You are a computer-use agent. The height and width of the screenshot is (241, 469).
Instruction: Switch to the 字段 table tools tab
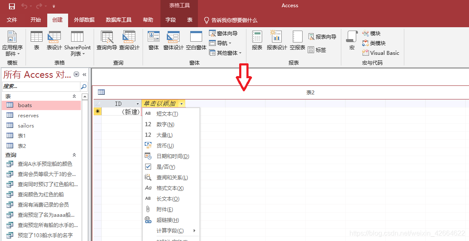171,20
